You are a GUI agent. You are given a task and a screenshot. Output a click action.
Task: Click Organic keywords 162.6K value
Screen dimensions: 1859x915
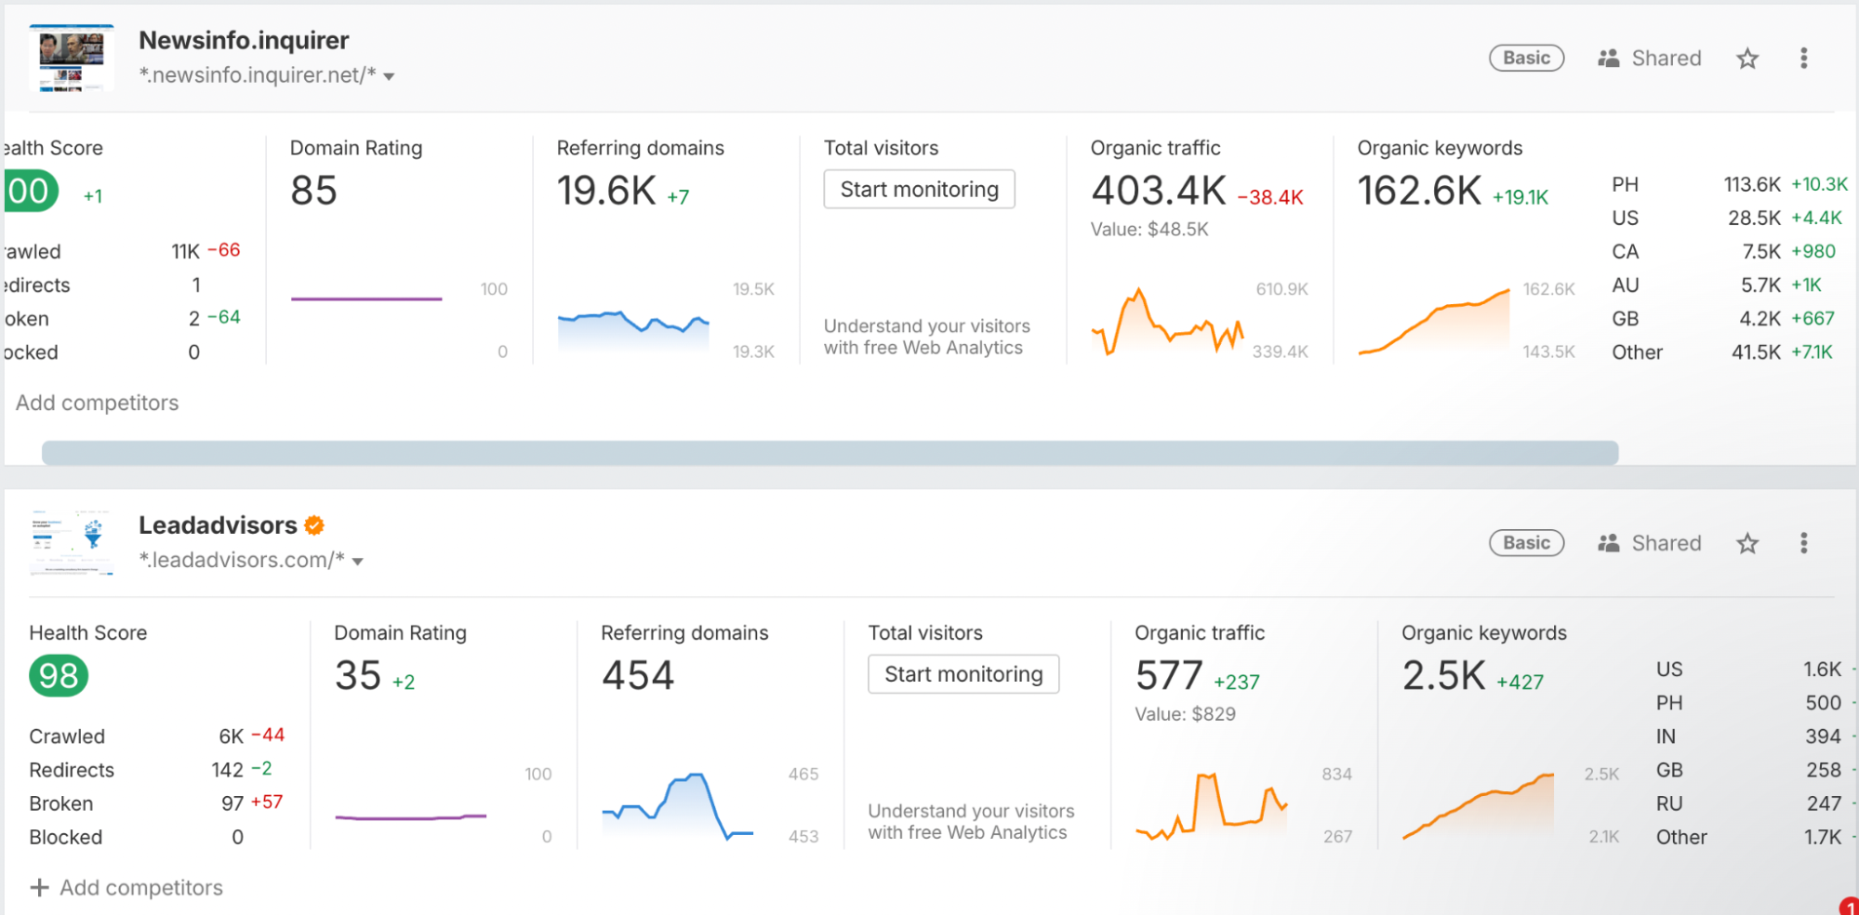pos(1419,191)
